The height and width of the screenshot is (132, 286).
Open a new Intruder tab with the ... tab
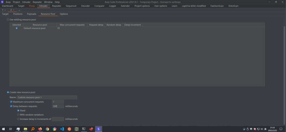(19, 10)
